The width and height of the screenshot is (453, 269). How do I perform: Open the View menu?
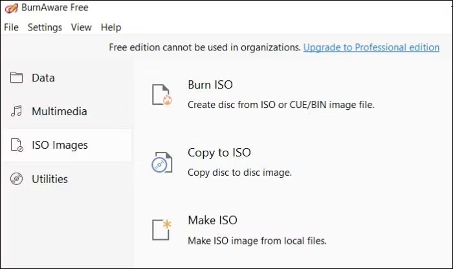coord(81,27)
